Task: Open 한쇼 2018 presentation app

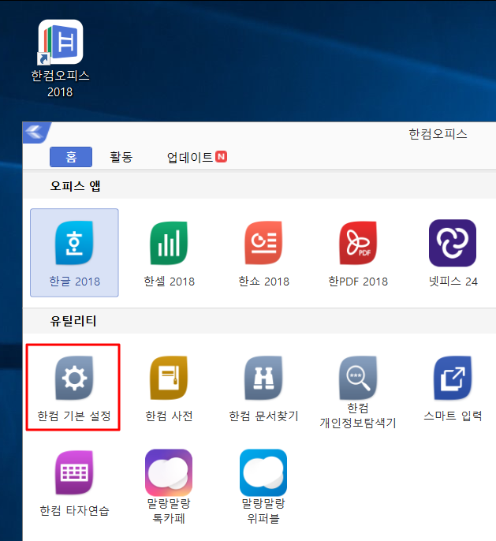Action: 263,244
